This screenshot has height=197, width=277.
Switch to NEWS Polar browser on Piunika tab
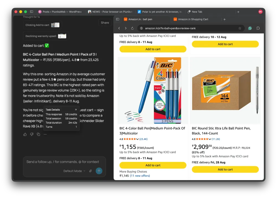coord(111,12)
